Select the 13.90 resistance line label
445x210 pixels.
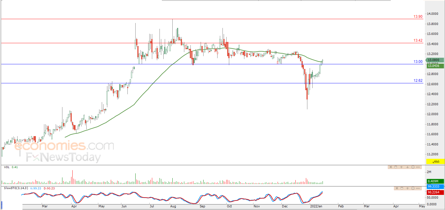tap(418, 17)
